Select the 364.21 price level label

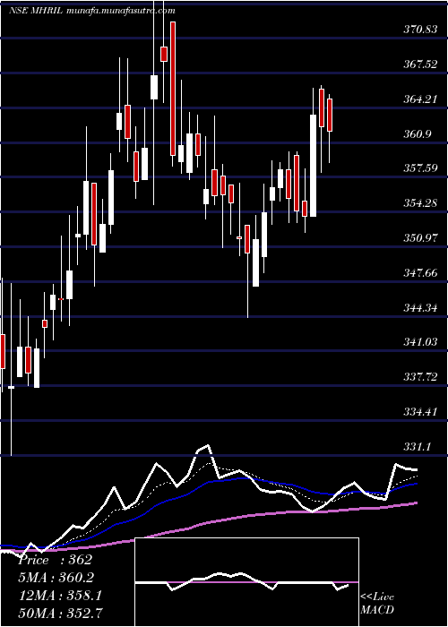419,99
